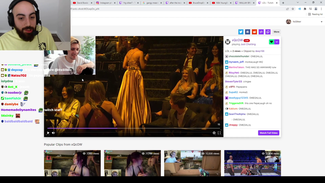The width and height of the screenshot is (325, 183).
Task: Open clipper deep196 profile link
Action: [259, 51]
